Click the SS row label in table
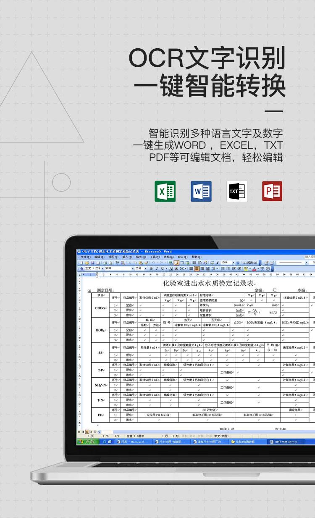 click(100, 352)
